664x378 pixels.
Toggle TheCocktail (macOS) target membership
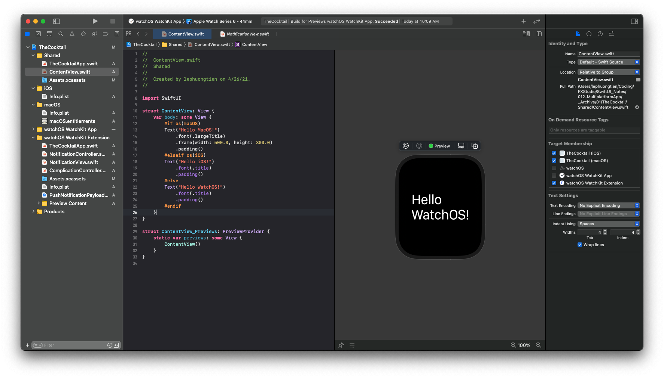tap(554, 161)
